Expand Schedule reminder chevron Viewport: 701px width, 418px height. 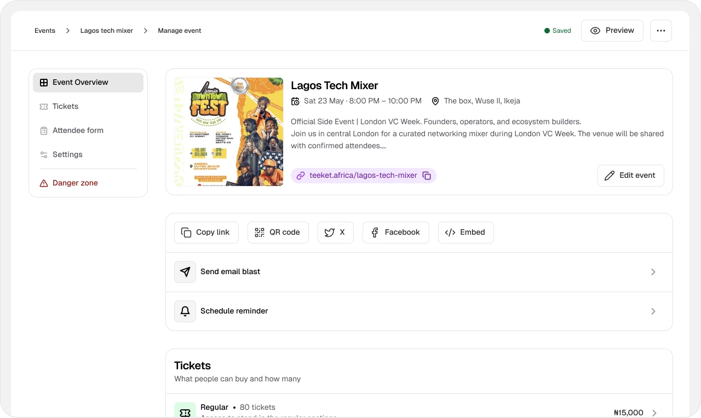653,311
